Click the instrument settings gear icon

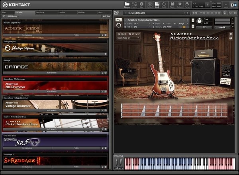[x=231, y=34]
